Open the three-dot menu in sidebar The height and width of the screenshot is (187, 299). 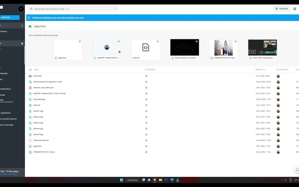point(22,25)
